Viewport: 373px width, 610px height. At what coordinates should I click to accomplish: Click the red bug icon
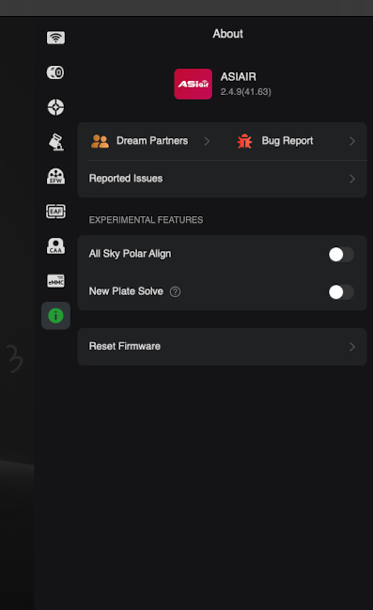pyautogui.click(x=244, y=141)
